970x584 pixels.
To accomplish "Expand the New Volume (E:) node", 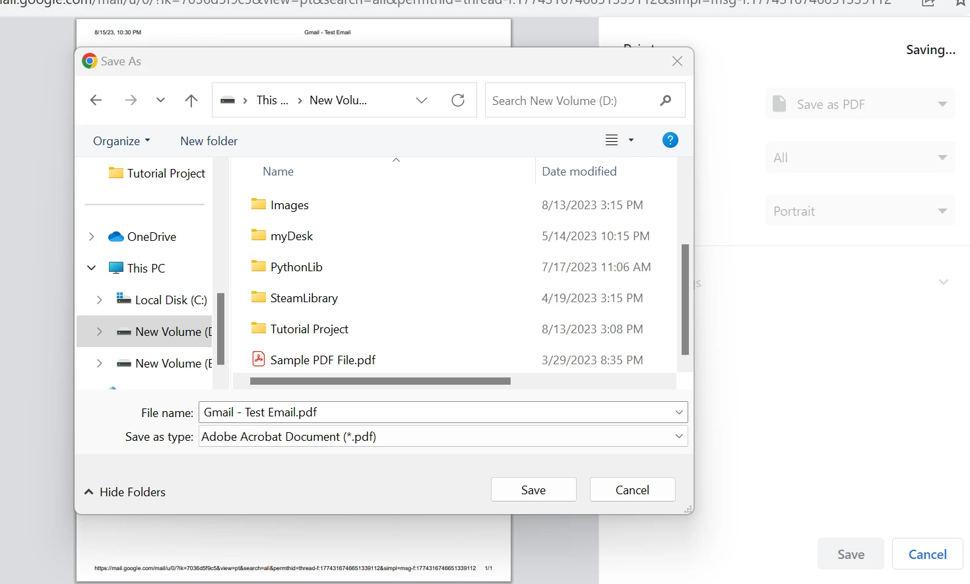I will point(99,363).
